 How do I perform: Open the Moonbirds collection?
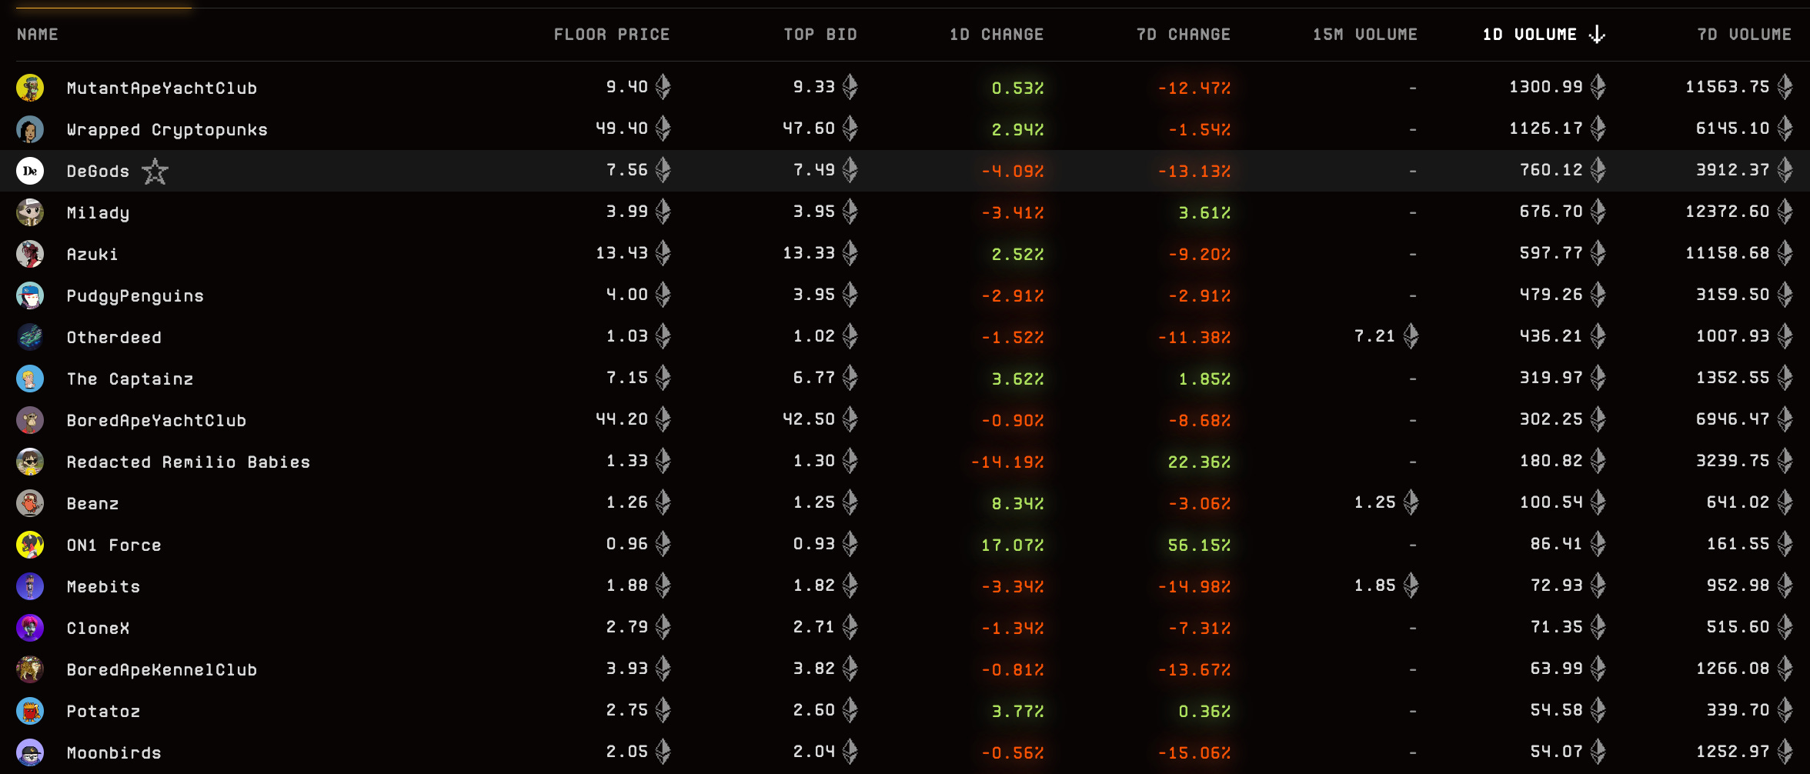pos(114,753)
